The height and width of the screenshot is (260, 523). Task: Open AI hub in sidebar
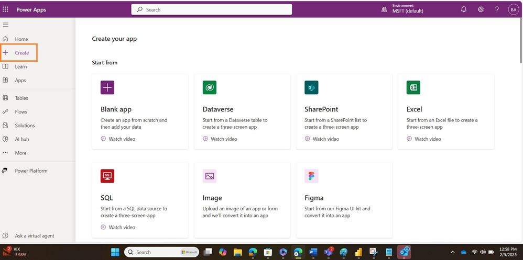21,139
